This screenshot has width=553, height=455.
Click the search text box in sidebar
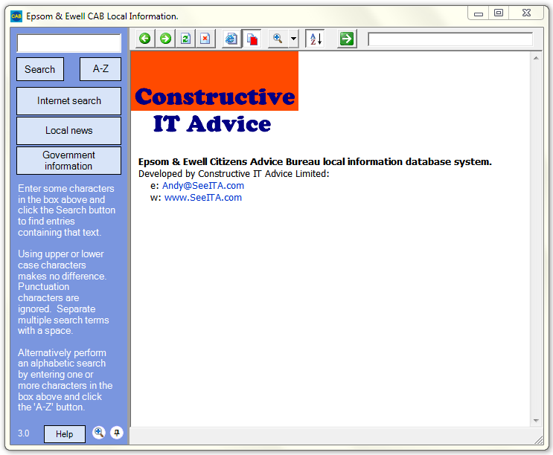click(68, 43)
